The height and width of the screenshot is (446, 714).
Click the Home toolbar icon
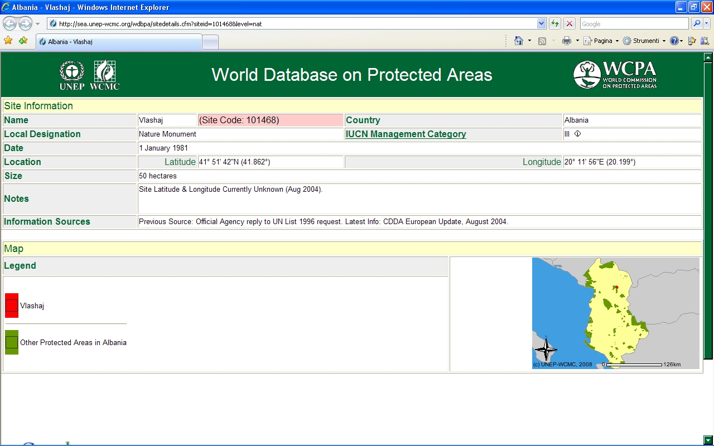click(519, 41)
